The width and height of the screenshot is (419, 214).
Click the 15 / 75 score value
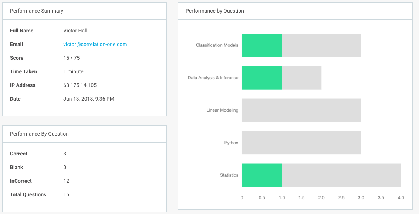point(71,58)
